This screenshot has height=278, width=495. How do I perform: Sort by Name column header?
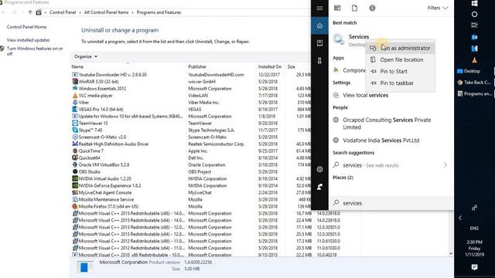coord(77,66)
